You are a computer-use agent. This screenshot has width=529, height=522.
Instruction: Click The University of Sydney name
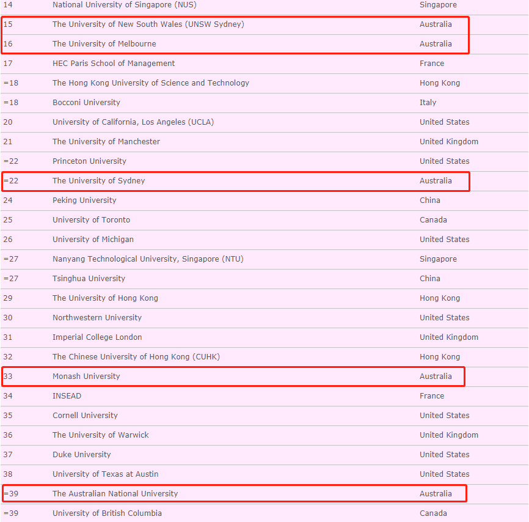[x=99, y=181]
